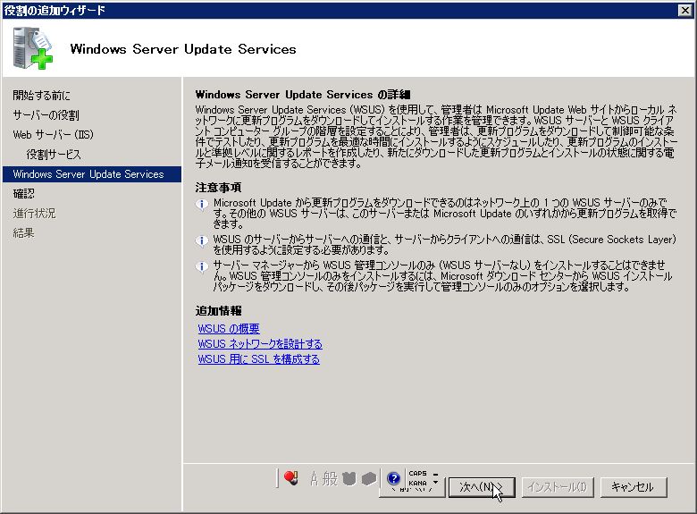
Task: Click the greyed 進行状況 step
Action: (x=34, y=214)
